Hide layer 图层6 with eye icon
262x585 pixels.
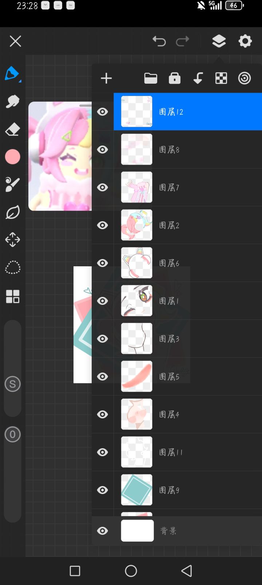pyautogui.click(x=103, y=263)
